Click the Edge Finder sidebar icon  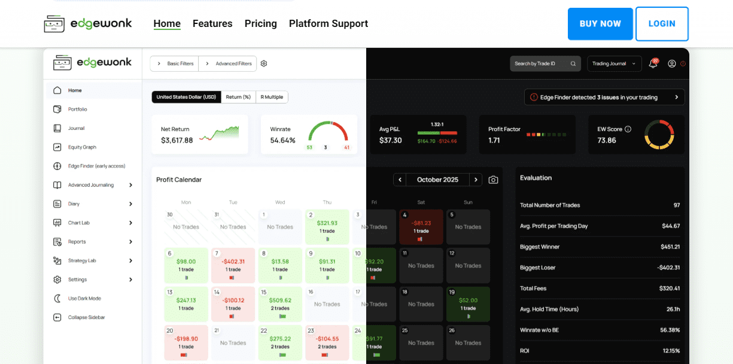pos(57,166)
